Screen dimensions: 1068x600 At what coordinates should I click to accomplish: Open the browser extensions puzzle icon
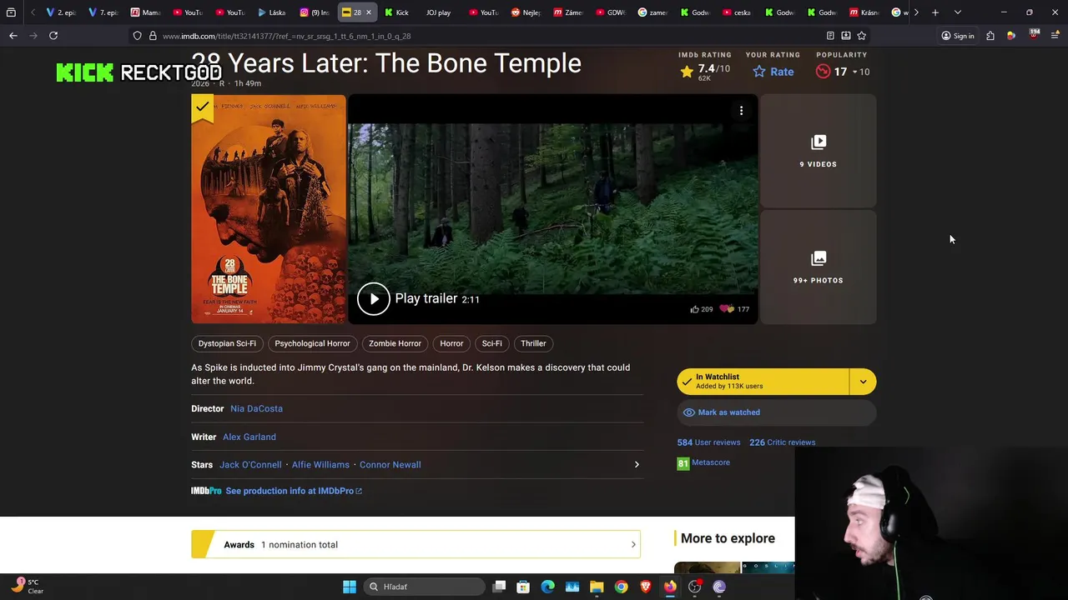990,36
